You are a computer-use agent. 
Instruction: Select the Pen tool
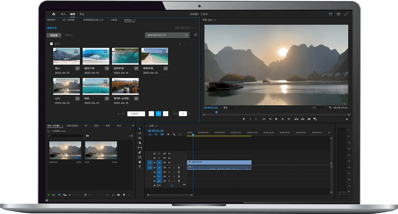coord(140,152)
